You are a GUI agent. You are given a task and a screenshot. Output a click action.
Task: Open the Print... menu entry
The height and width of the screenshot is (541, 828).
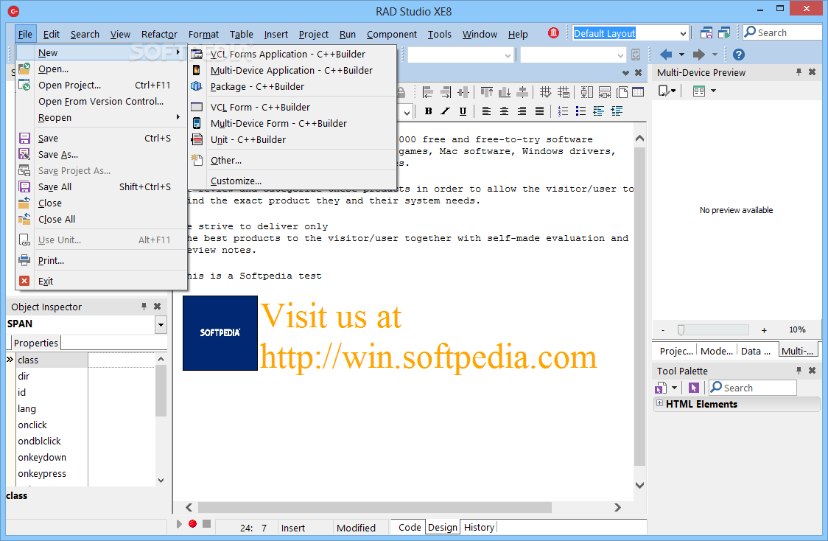(x=101, y=260)
